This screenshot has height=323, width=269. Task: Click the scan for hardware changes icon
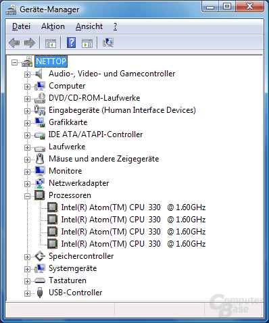click(108, 43)
